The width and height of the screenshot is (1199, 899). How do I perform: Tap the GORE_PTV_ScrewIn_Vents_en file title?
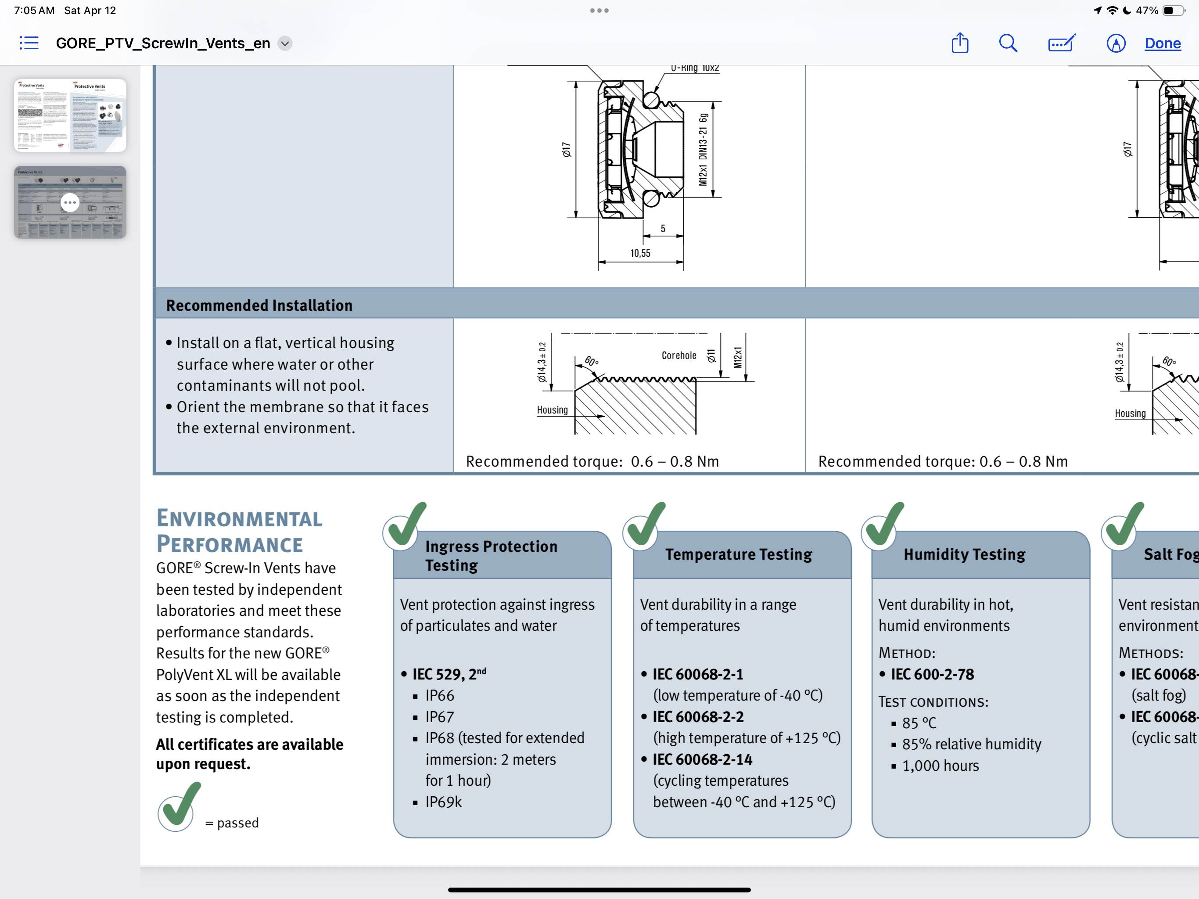[163, 43]
